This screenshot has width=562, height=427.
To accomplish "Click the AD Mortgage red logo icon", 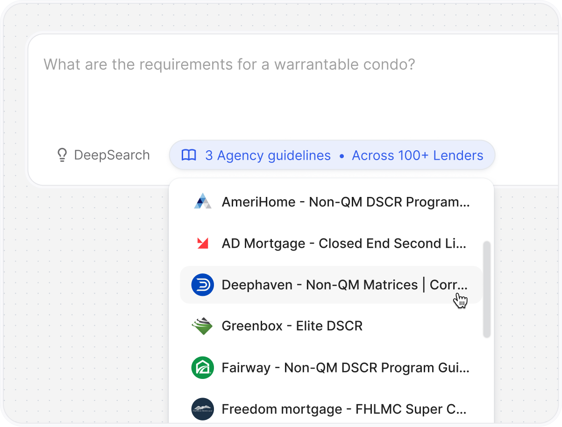I will coord(203,243).
